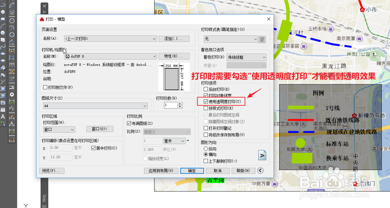Enable 打开打印戳记 checkbox
390x208 pixels.
[206, 128]
